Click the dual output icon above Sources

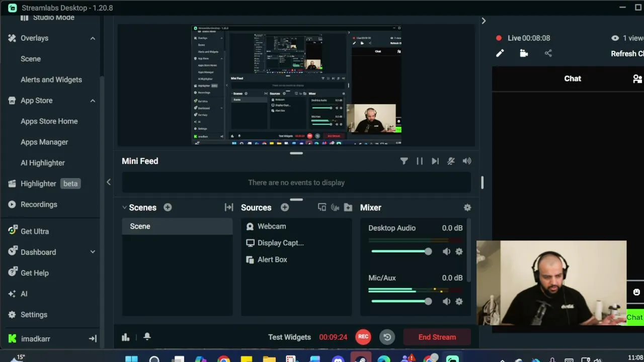coord(322,207)
